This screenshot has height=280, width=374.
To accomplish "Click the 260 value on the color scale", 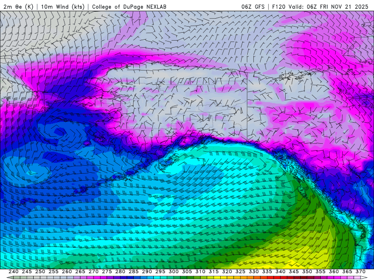I will pos(67,272).
